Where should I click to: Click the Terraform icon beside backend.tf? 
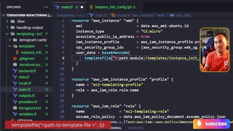coord(15,71)
